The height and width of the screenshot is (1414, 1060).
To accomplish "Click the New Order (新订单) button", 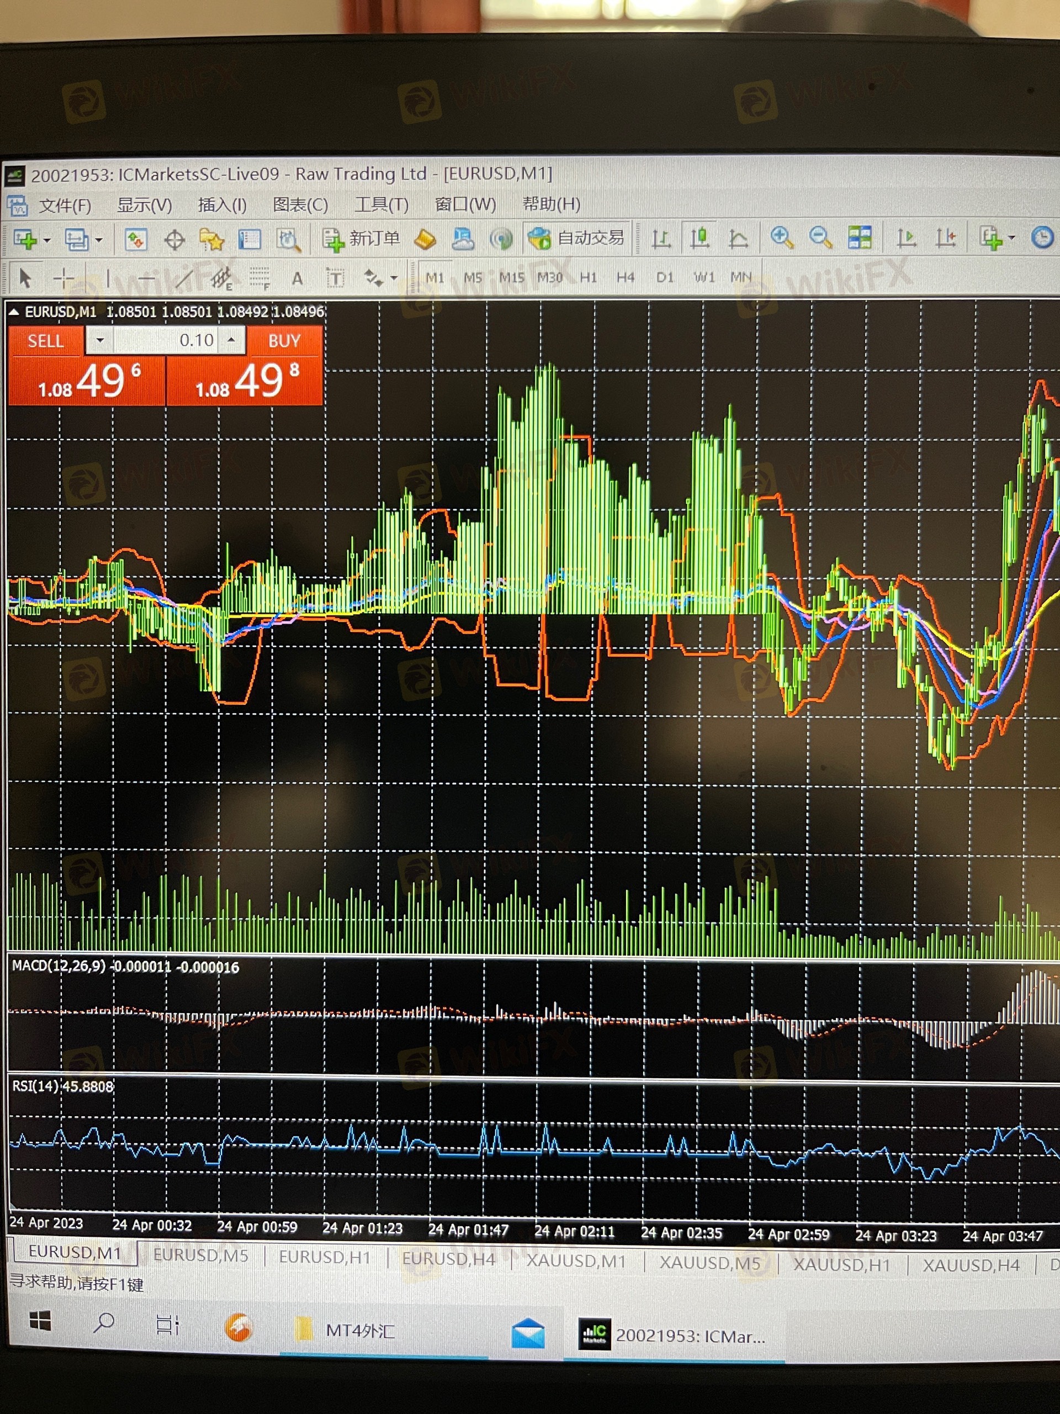I will (362, 239).
